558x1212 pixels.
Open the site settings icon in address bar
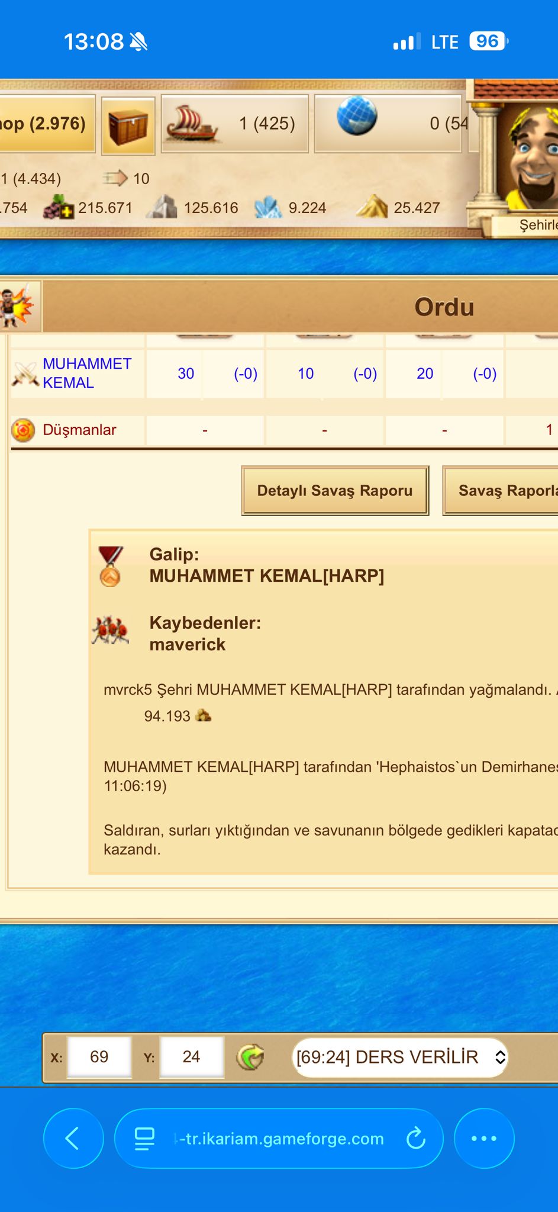pyautogui.click(x=145, y=1139)
